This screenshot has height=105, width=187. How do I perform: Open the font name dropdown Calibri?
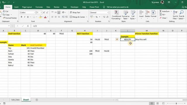point(35,13)
